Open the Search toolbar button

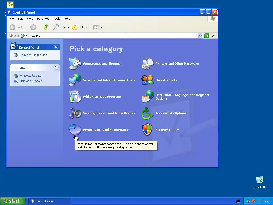(x=61, y=27)
